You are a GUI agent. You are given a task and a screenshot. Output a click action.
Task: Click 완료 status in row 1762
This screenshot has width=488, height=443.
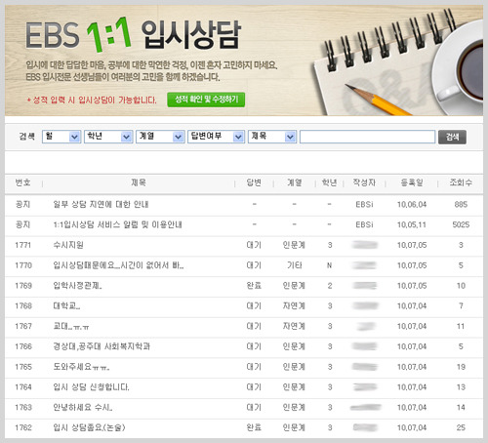click(254, 427)
